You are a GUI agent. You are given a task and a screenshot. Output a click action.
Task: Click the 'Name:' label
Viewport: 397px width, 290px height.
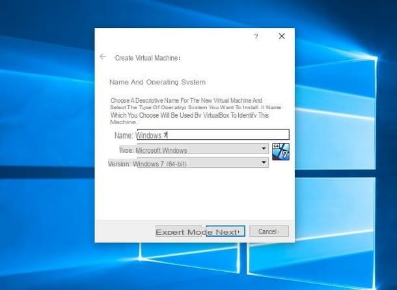(124, 135)
